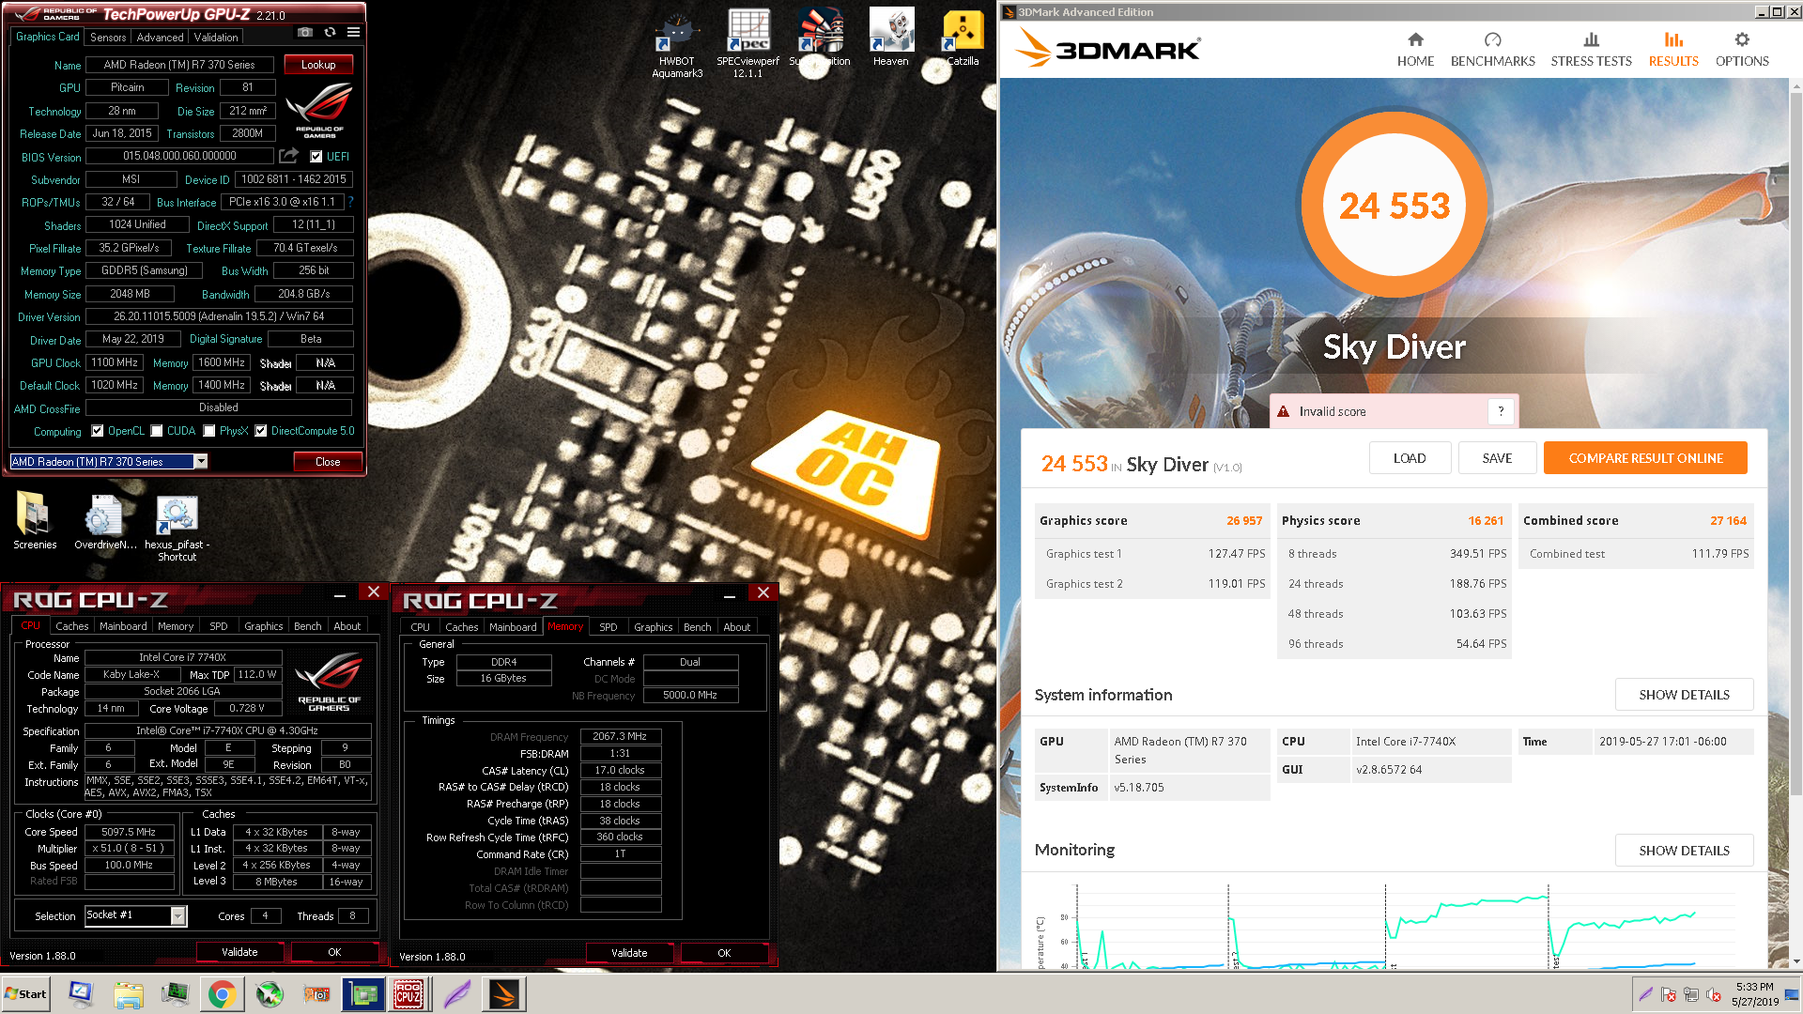
Task: Click the Windows Explorer folder taskbar icon
Action: [129, 994]
